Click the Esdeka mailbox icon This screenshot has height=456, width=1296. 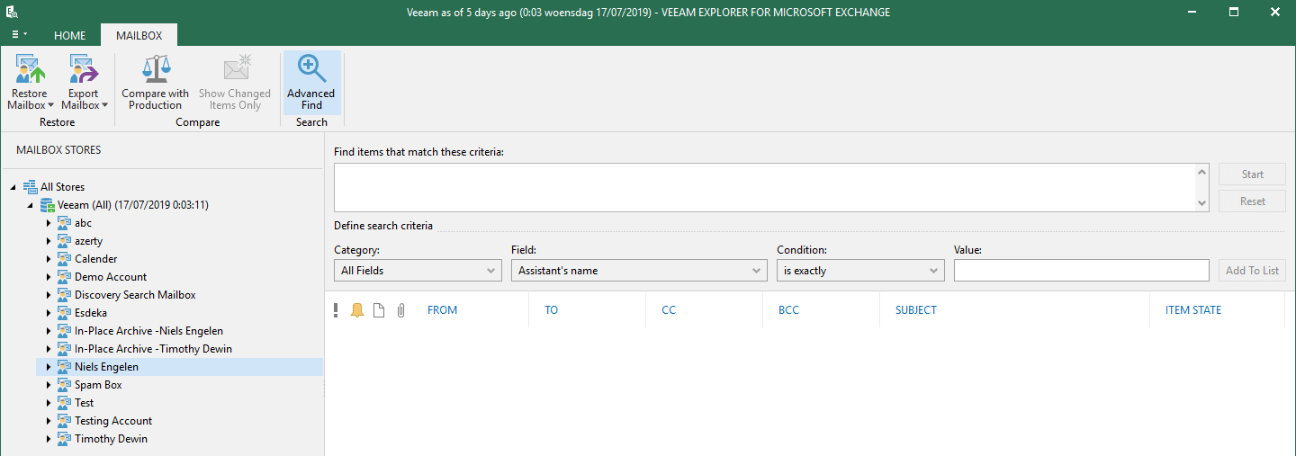point(64,313)
